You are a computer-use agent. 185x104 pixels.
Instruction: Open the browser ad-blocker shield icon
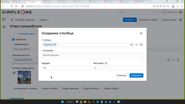(x=161, y=6)
